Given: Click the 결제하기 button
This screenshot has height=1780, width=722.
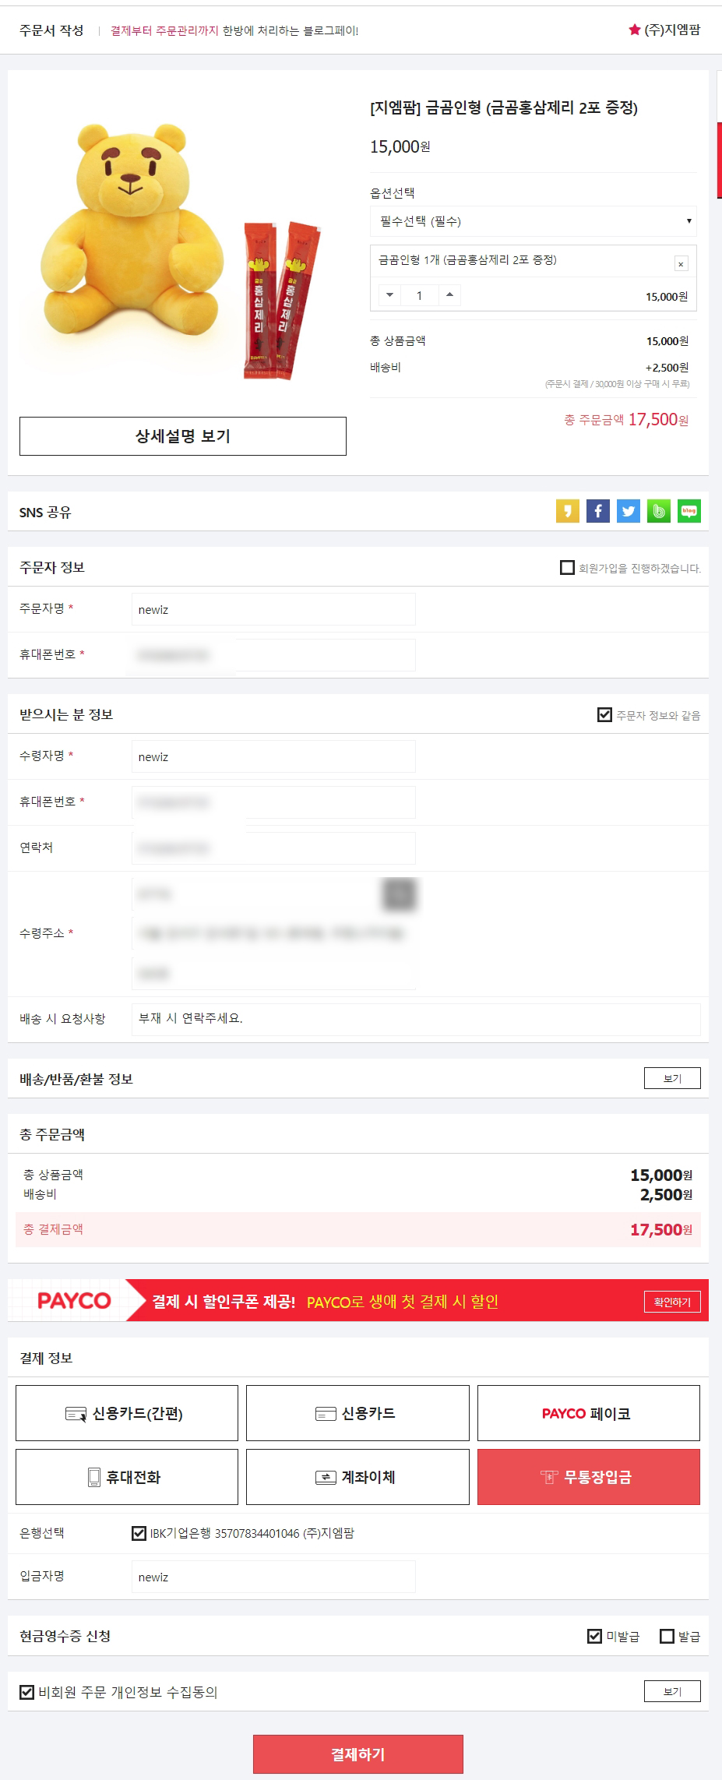Looking at the screenshot, I should click(x=358, y=1754).
